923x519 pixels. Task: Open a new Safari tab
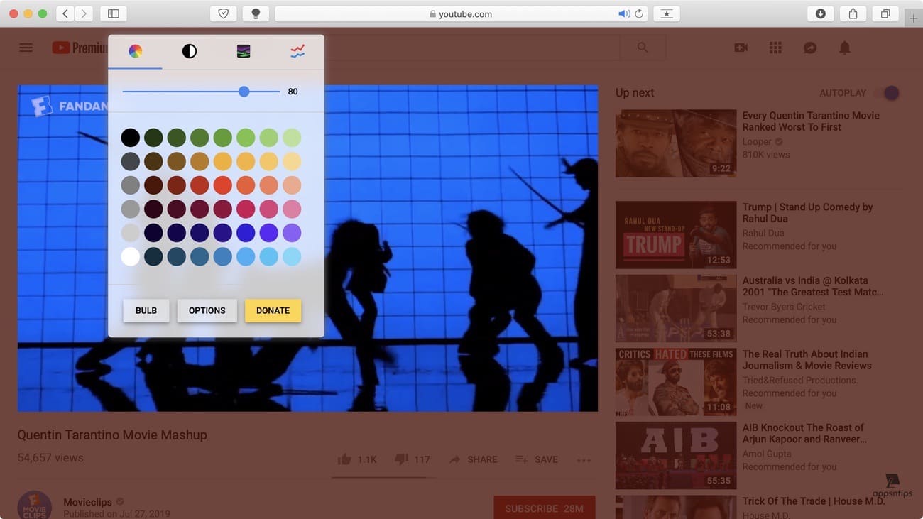(914, 18)
